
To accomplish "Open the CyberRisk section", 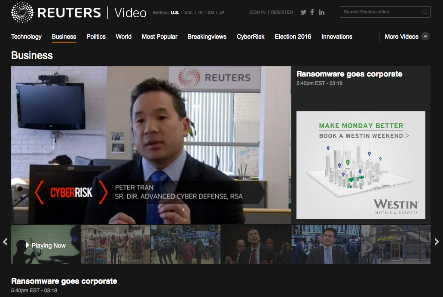I will click(251, 37).
